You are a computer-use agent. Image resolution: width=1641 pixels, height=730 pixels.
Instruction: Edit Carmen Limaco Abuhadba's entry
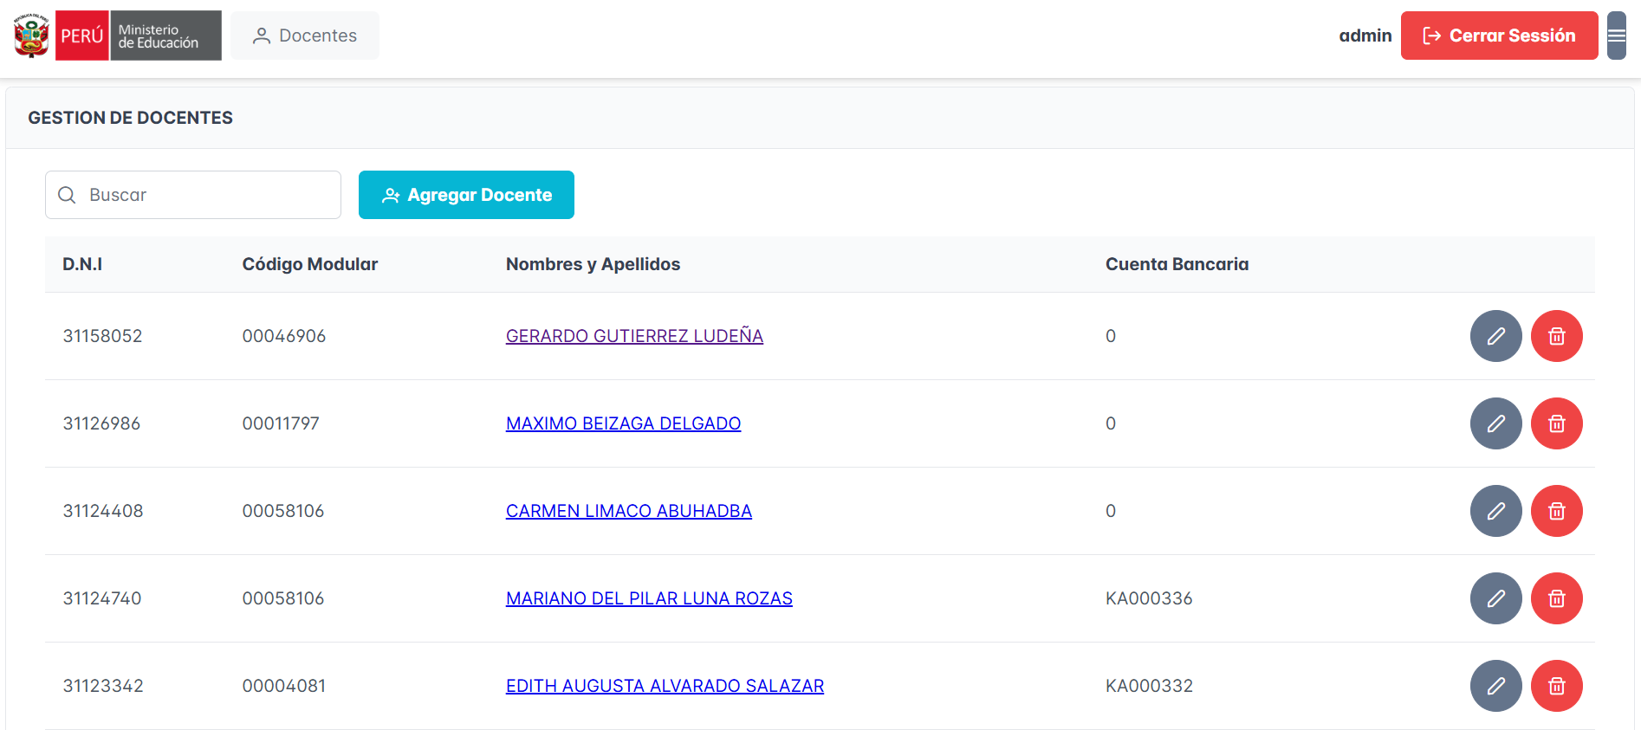[1495, 511]
